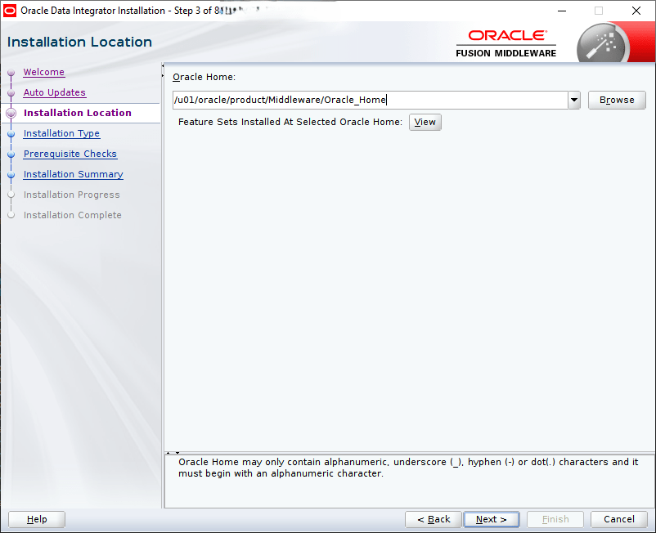Cancel the installation
Image resolution: width=656 pixels, height=533 pixels.
click(618, 519)
